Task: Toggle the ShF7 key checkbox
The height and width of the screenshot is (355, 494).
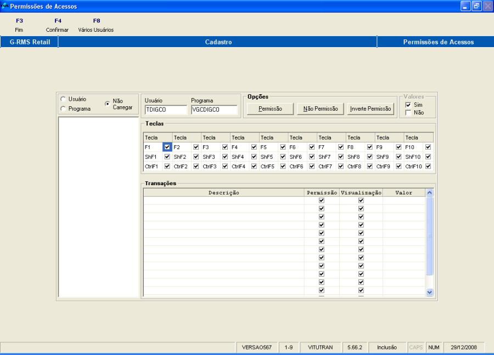Action: point(341,157)
